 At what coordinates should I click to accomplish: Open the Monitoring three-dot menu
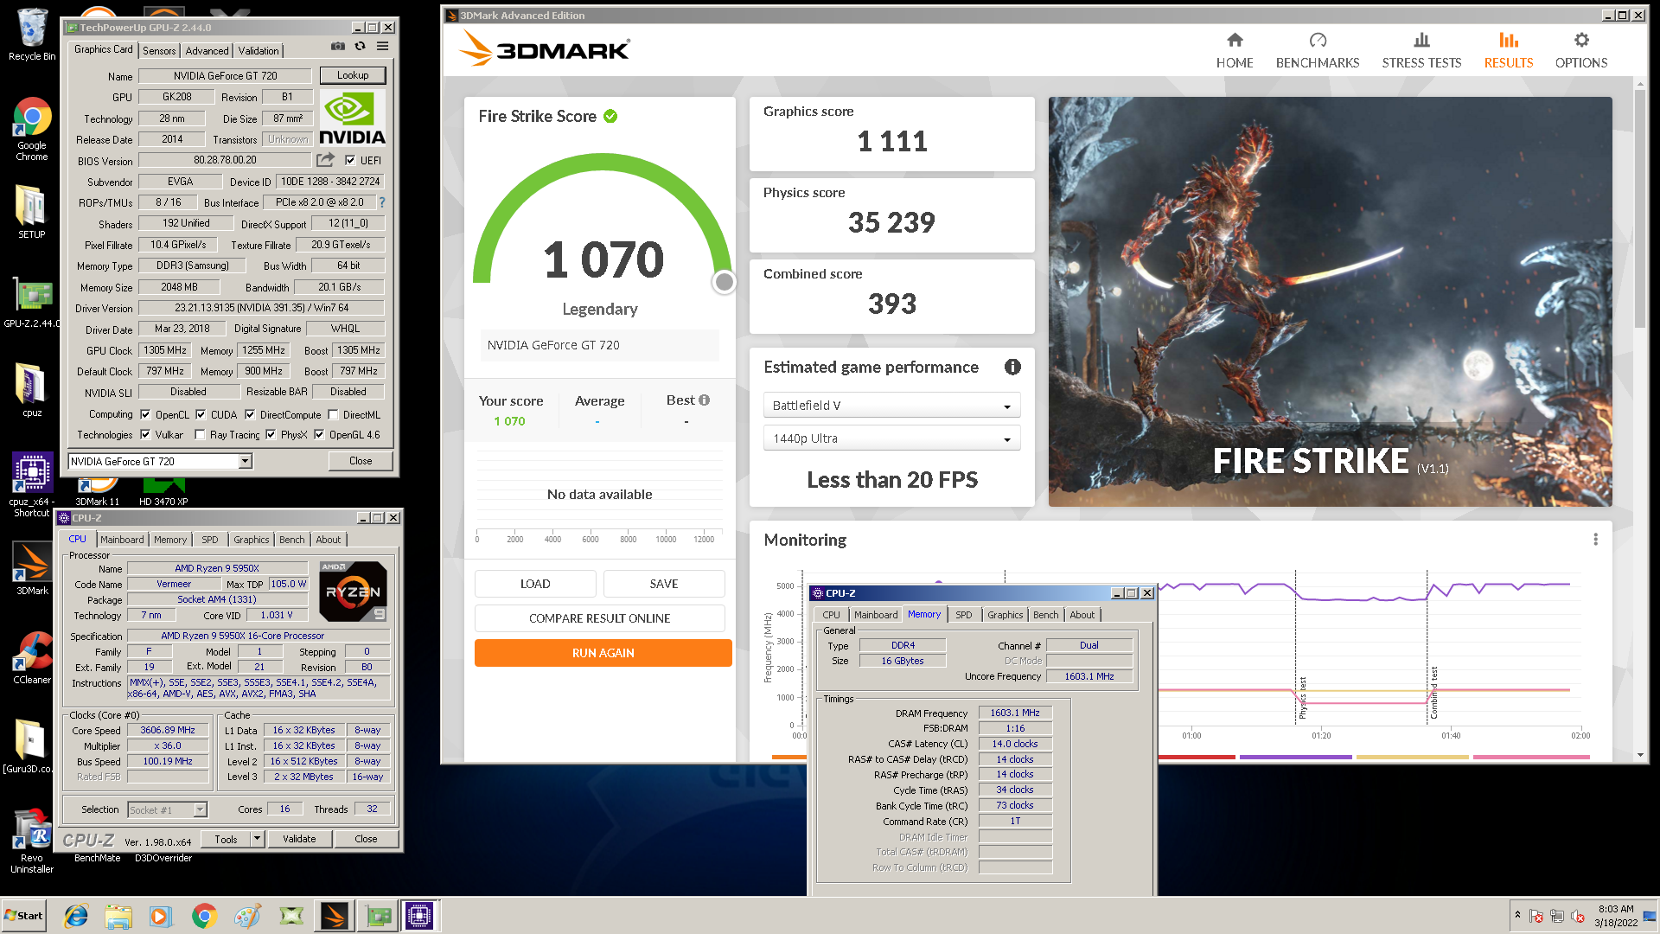point(1596,540)
